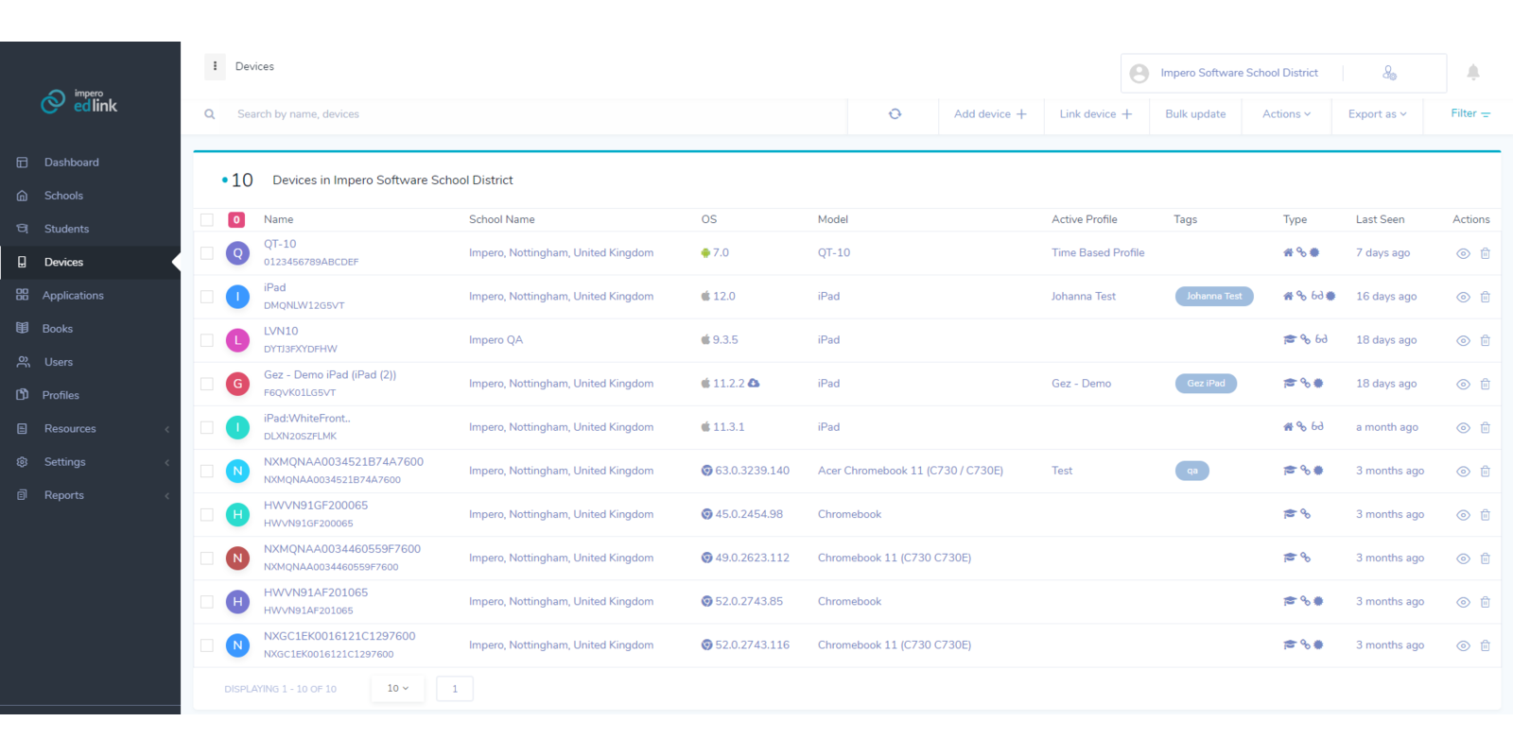Image resolution: width=1513 pixels, height=756 pixels.
Task: Click the account avatar icon in header
Action: pos(1139,73)
